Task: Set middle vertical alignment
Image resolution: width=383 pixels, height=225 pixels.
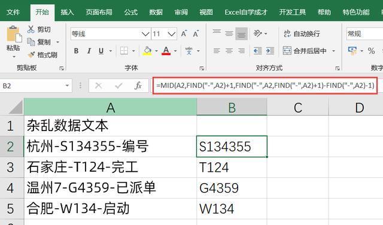Action: [229, 34]
